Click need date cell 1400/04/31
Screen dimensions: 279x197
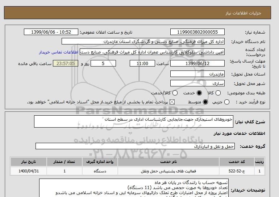pyautogui.click(x=29, y=171)
